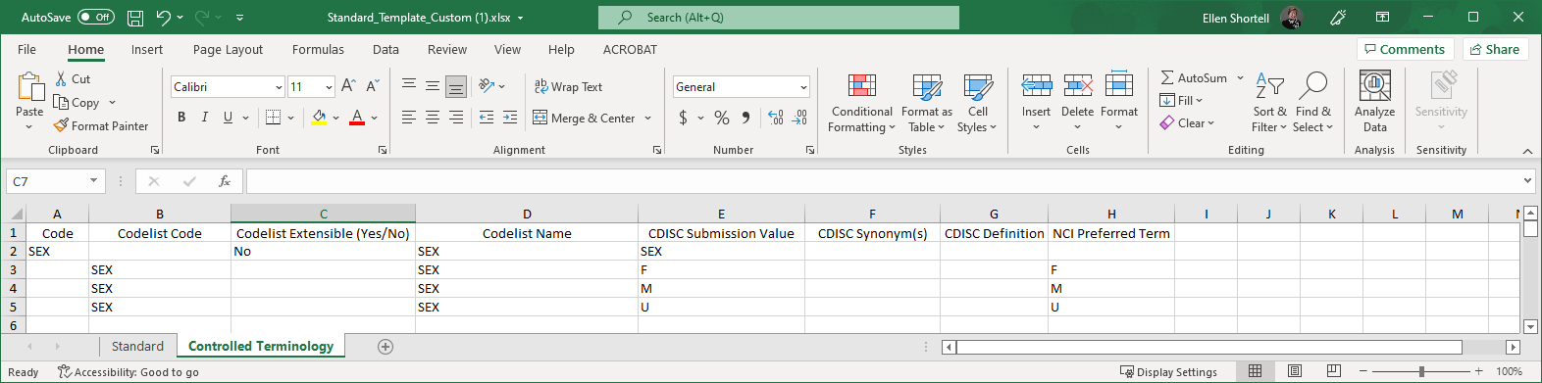This screenshot has width=1542, height=383.
Task: Click Decrease Decimal icon
Action: pyautogui.click(x=800, y=118)
